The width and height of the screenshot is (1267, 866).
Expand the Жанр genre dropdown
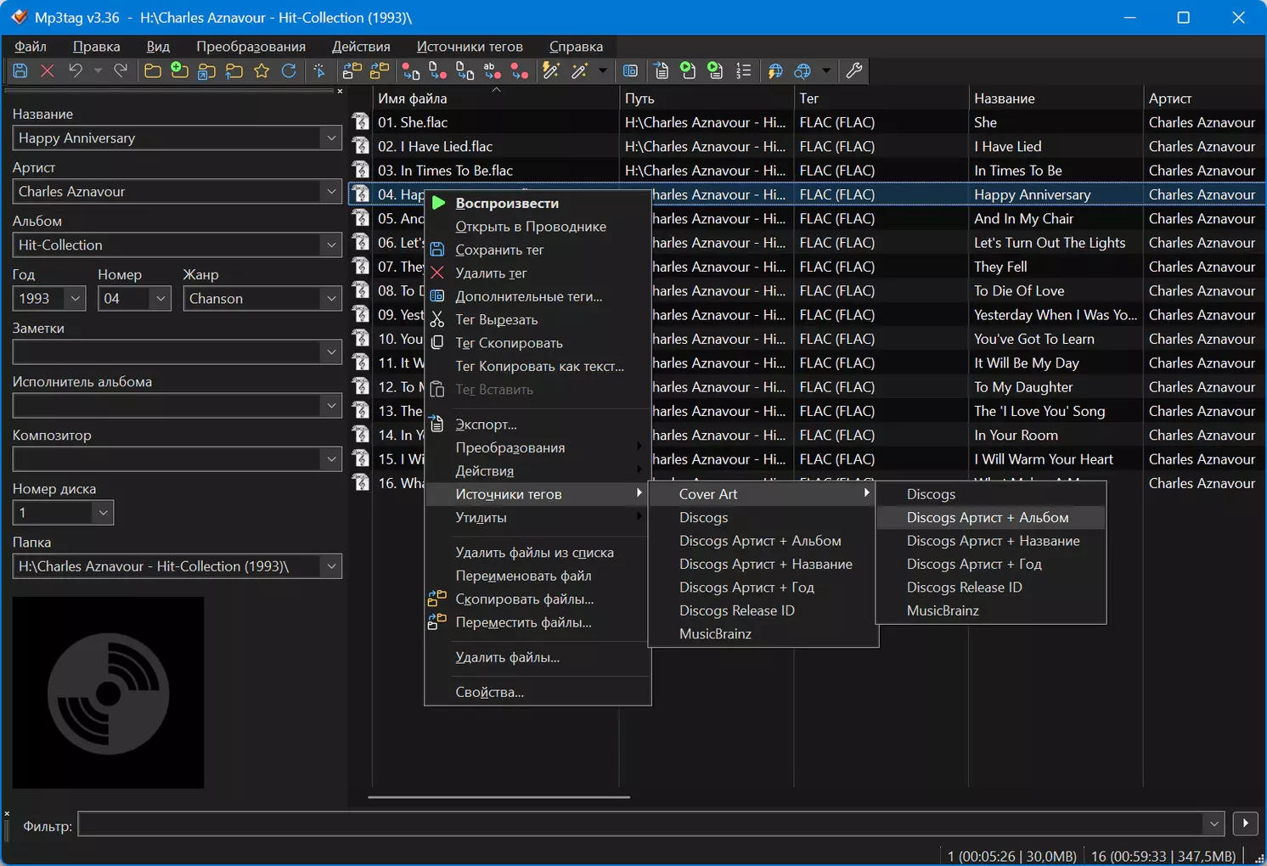[331, 299]
